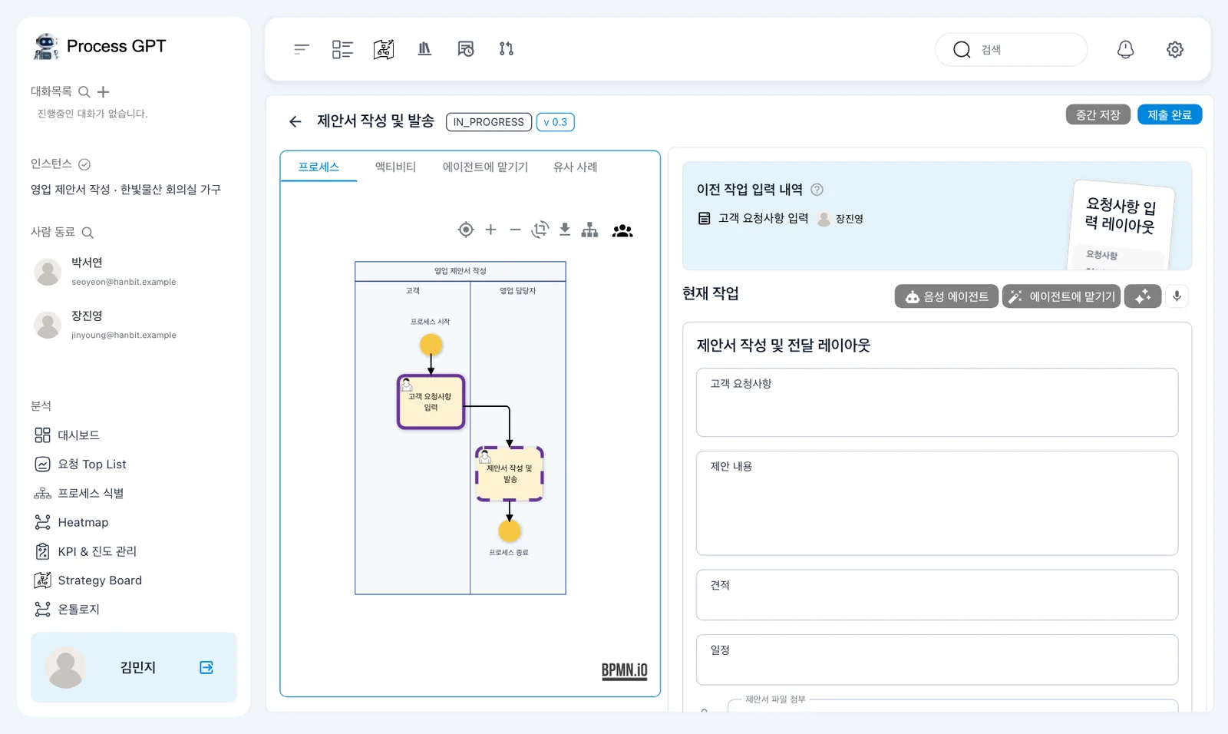Image resolution: width=1228 pixels, height=734 pixels.
Task: Switch to the 액티비티 tab
Action: (395, 167)
